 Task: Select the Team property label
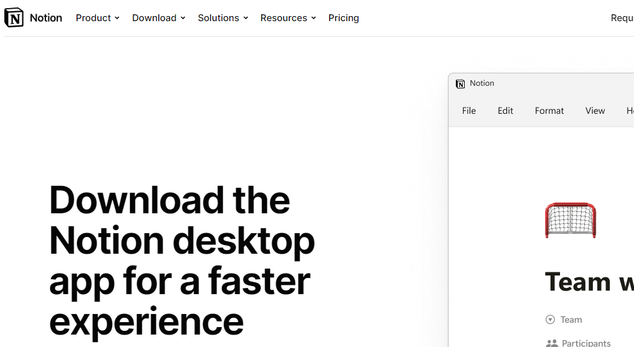(571, 320)
